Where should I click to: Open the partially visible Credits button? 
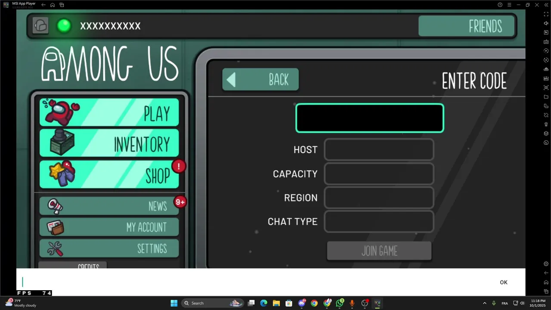coord(72,265)
